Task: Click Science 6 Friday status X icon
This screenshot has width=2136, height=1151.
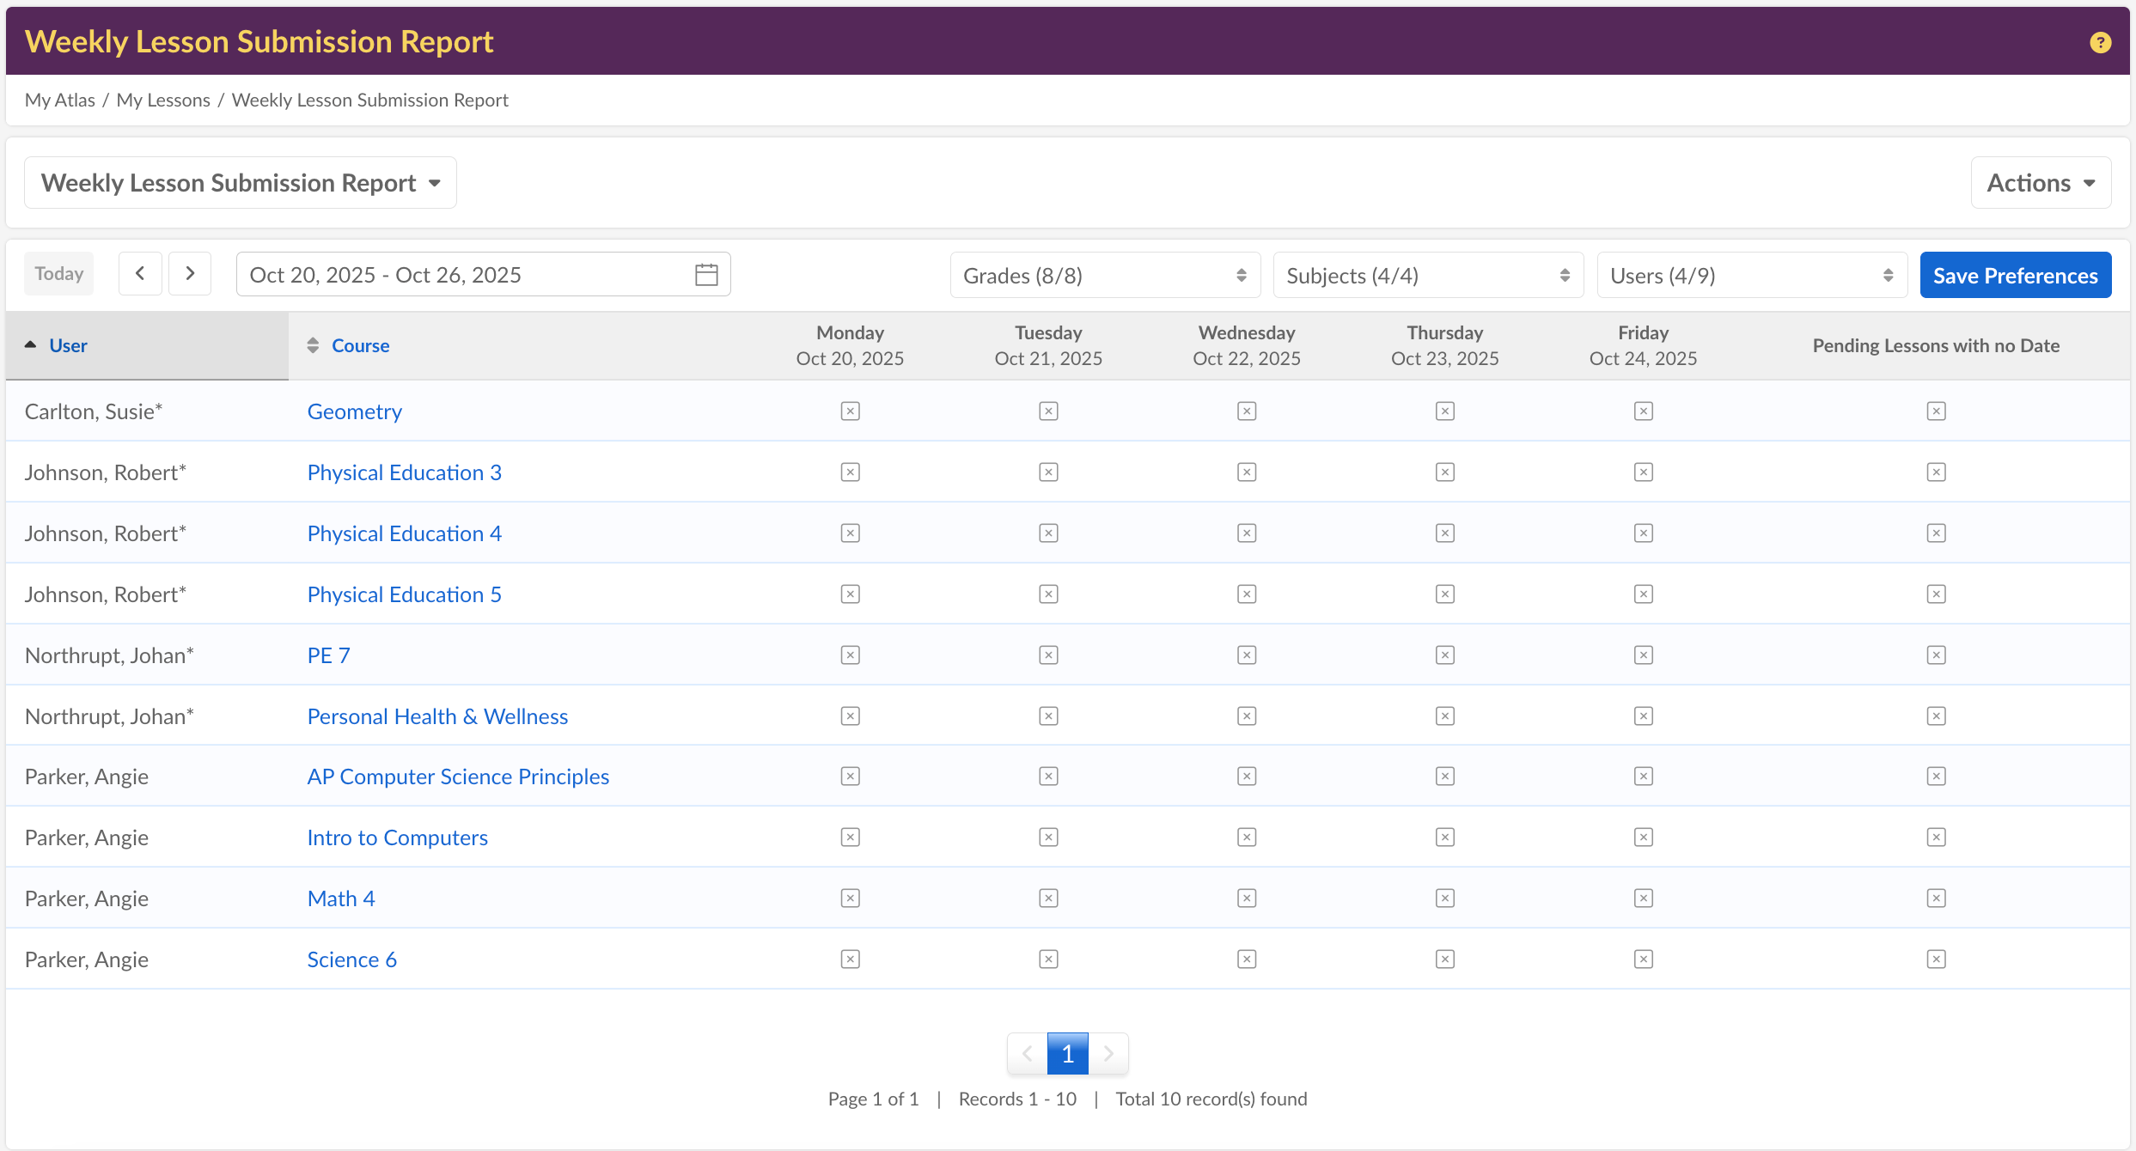Action: click(x=1643, y=959)
